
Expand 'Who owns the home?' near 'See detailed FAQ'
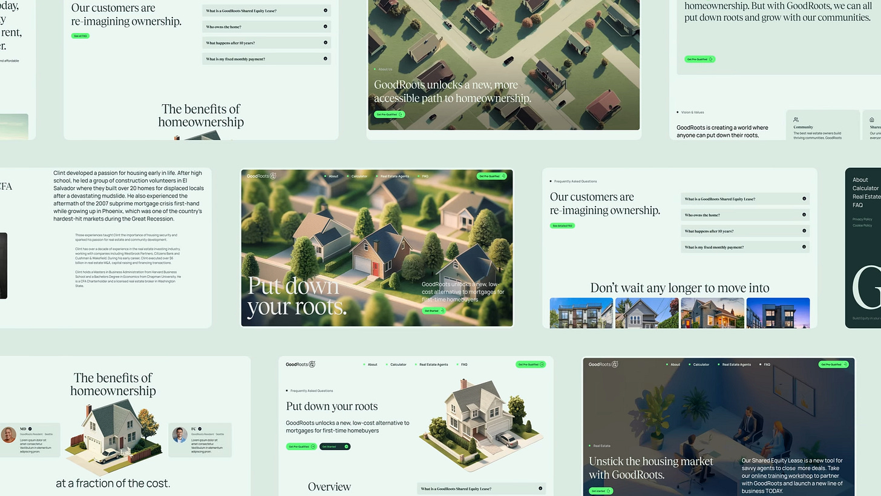745,215
